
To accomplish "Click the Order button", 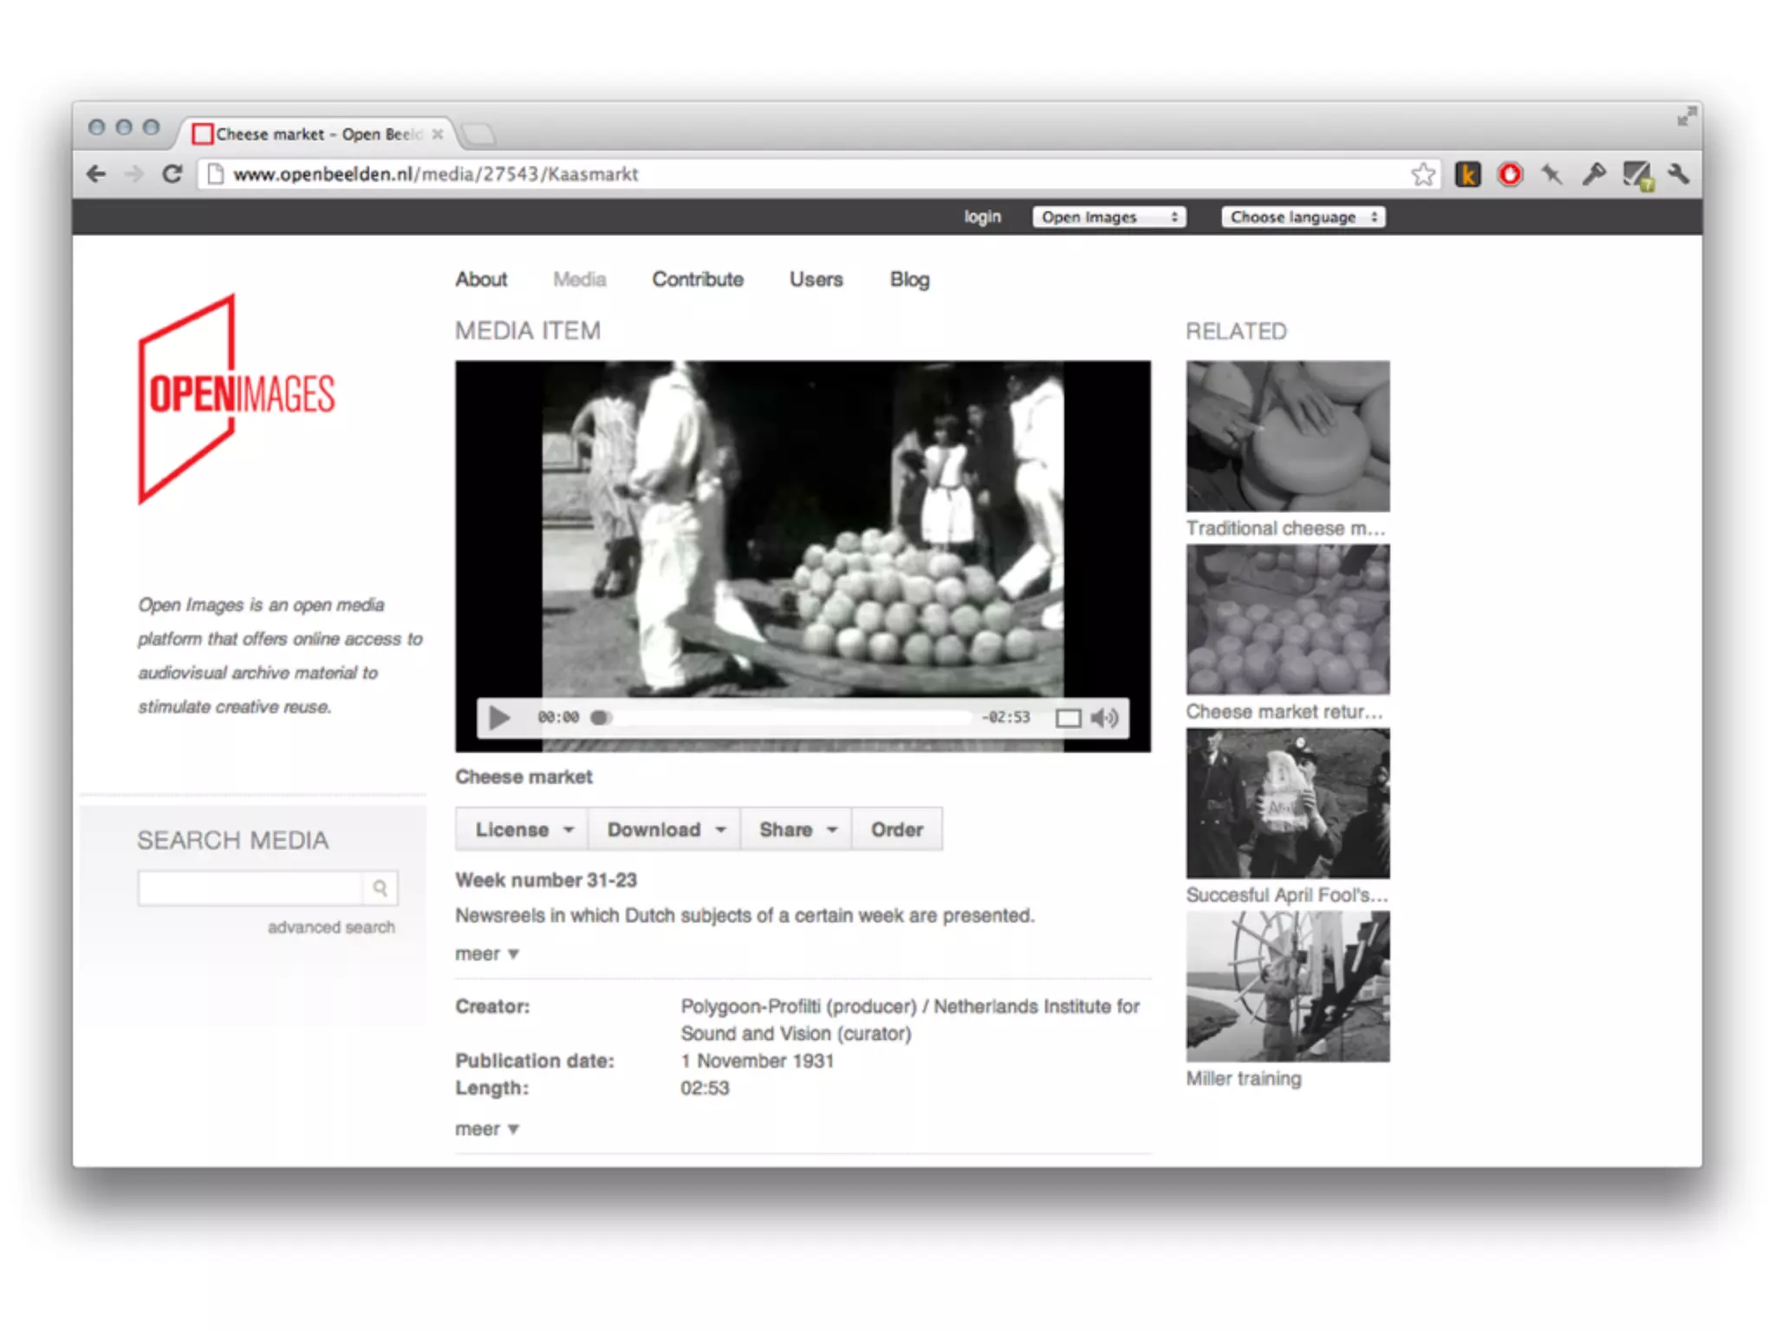I will (897, 829).
